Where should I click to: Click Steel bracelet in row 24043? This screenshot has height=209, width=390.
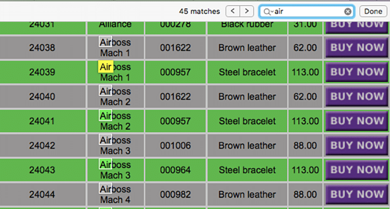[x=247, y=170]
